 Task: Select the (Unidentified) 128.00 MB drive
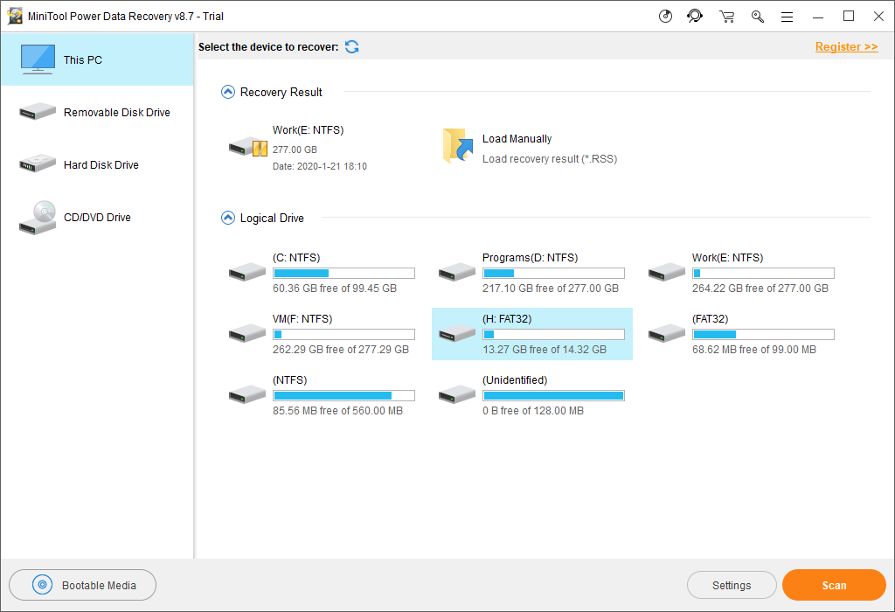[532, 395]
